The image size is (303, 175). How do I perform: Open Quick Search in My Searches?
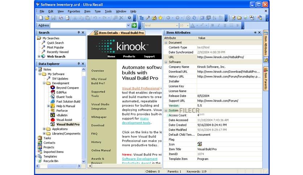55,43
